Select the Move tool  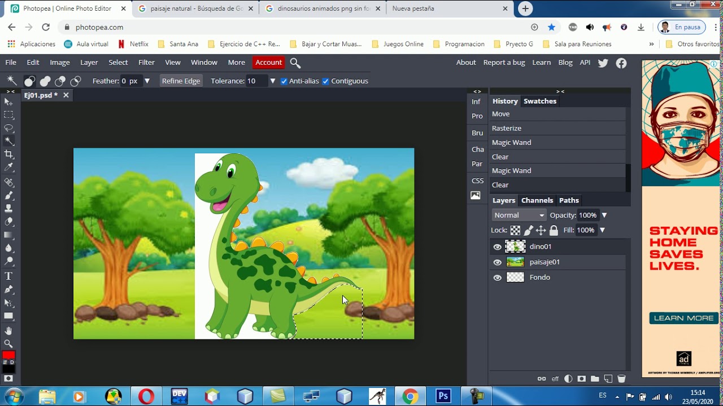(x=8, y=101)
